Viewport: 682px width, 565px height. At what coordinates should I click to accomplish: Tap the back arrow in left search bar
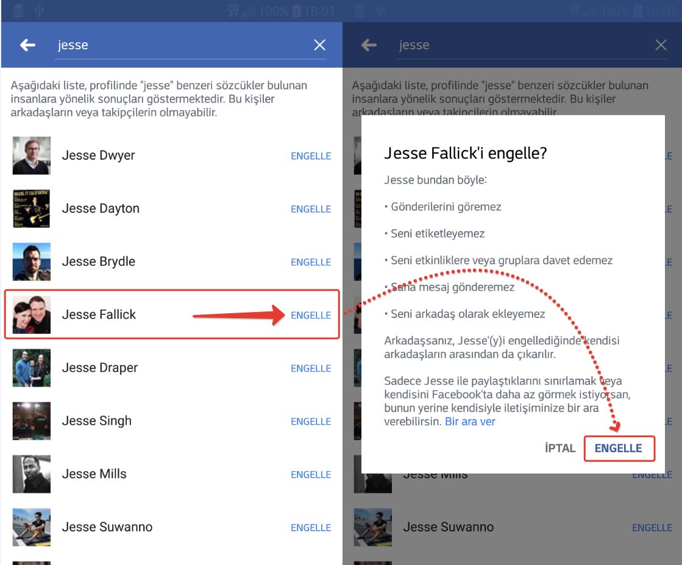point(27,45)
